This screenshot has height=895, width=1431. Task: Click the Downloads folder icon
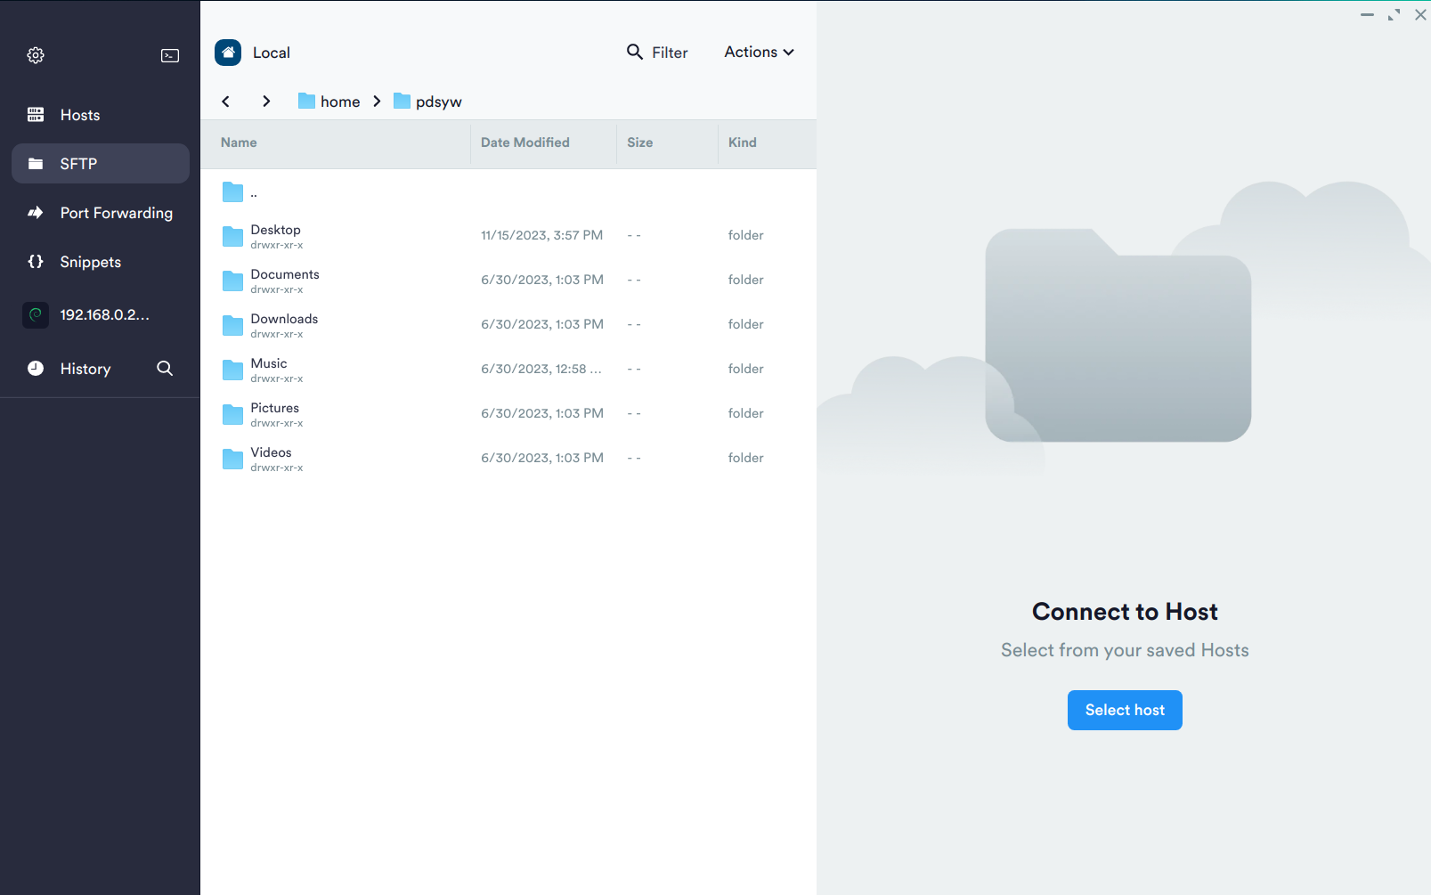232,325
